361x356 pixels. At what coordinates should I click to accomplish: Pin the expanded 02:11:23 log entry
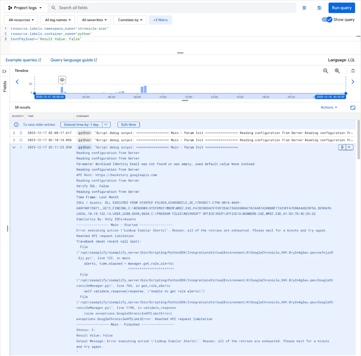(x=342, y=147)
